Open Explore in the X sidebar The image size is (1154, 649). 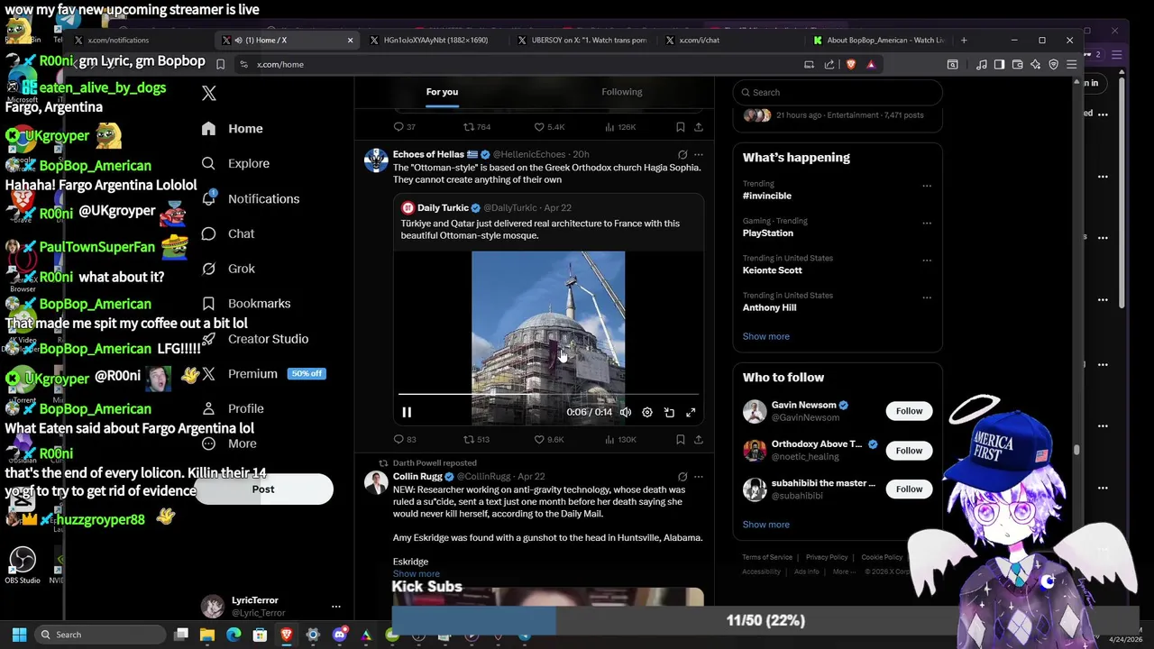coord(236,163)
